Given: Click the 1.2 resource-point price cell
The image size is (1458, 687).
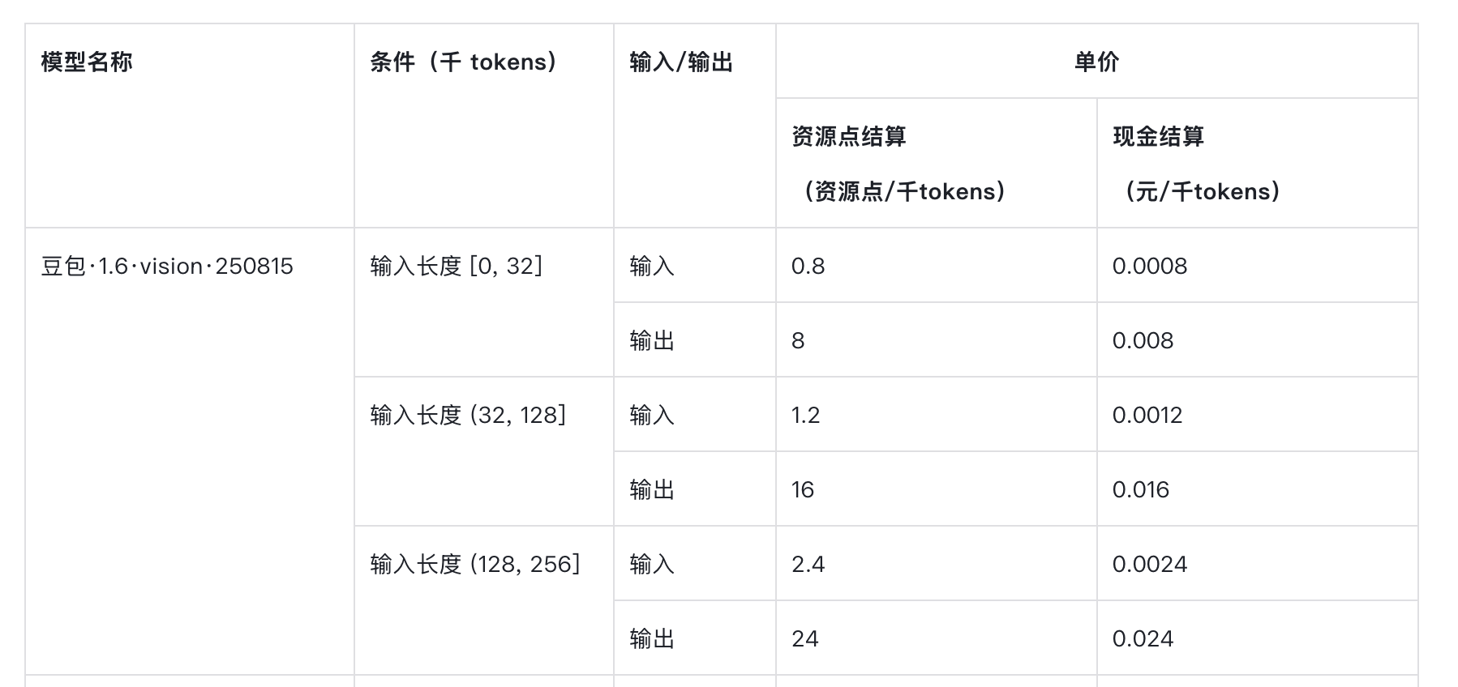Looking at the screenshot, I should (x=806, y=416).
